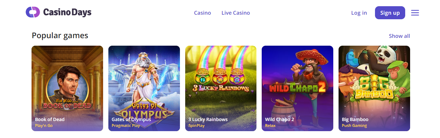Click the Relax provider label

click(270, 126)
